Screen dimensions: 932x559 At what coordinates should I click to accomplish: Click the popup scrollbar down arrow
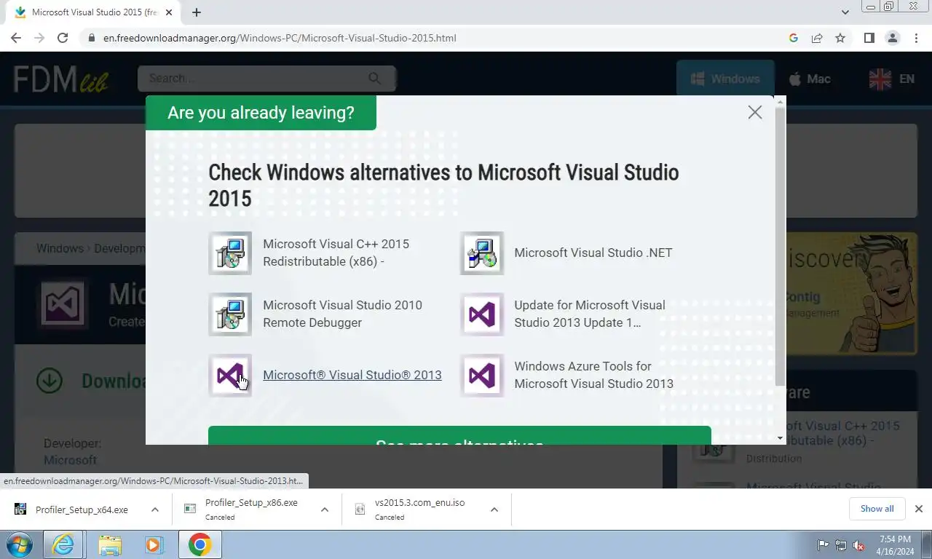(x=781, y=438)
